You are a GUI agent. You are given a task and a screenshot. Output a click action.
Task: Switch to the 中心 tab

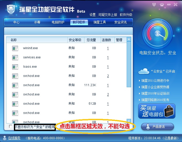(16, 22)
